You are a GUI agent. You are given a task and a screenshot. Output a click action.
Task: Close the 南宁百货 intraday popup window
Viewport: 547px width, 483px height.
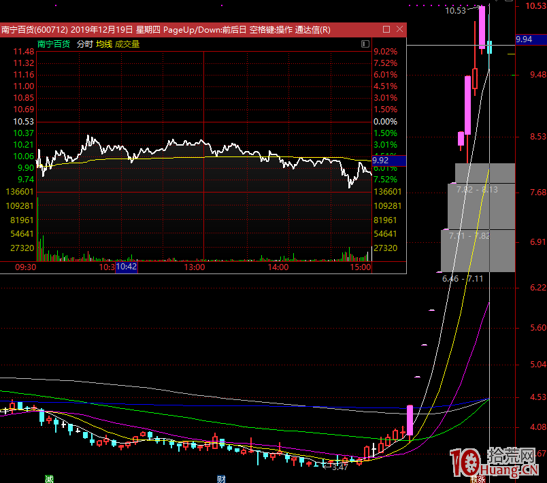(x=400, y=29)
